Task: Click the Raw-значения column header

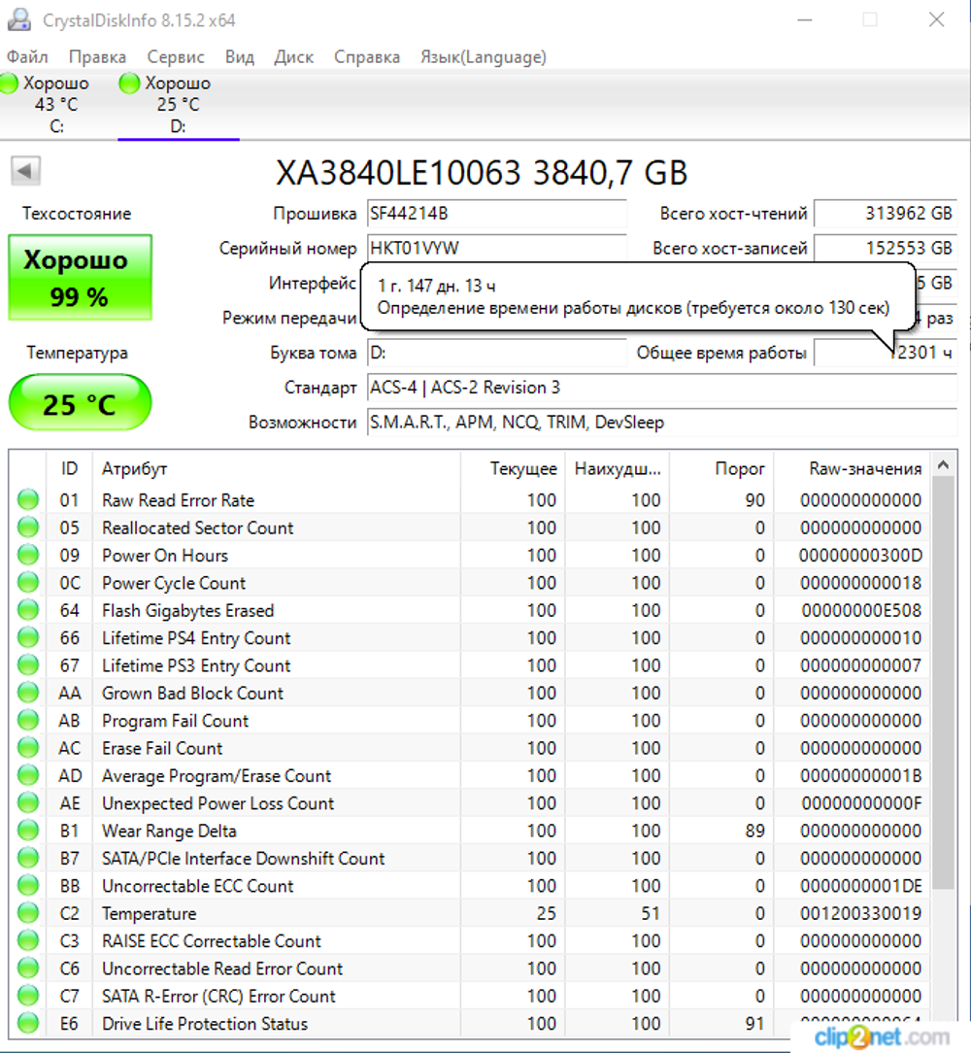Action: point(851,469)
